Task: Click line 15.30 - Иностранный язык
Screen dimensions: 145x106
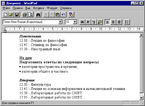Action: (40, 49)
